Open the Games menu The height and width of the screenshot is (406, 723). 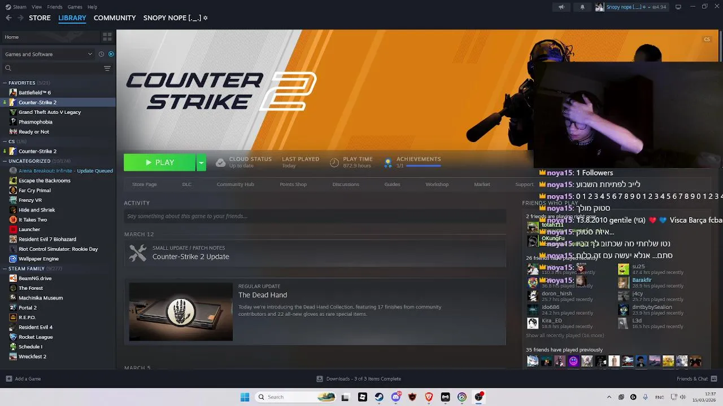coord(75,7)
